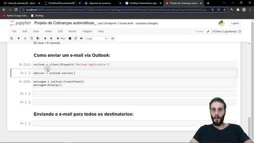Click the Python logo icon
Image resolution: width=254 pixels, height=143 pixels.
pos(221,23)
